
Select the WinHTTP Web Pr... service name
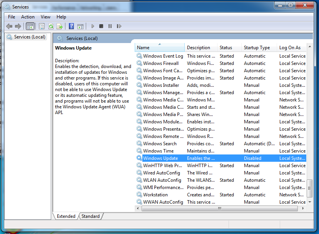[x=162, y=166]
